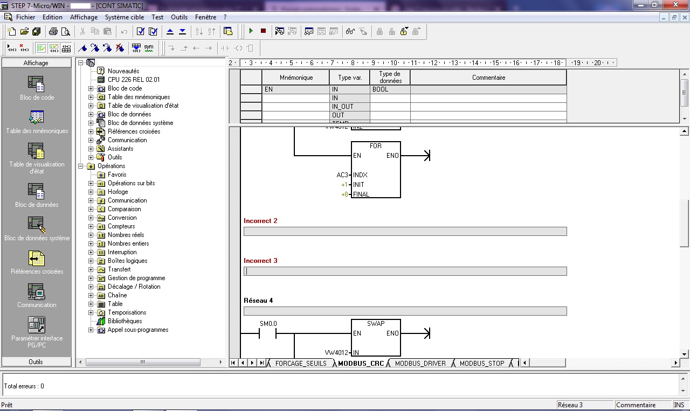Click the printer icon in toolbar

point(53,31)
